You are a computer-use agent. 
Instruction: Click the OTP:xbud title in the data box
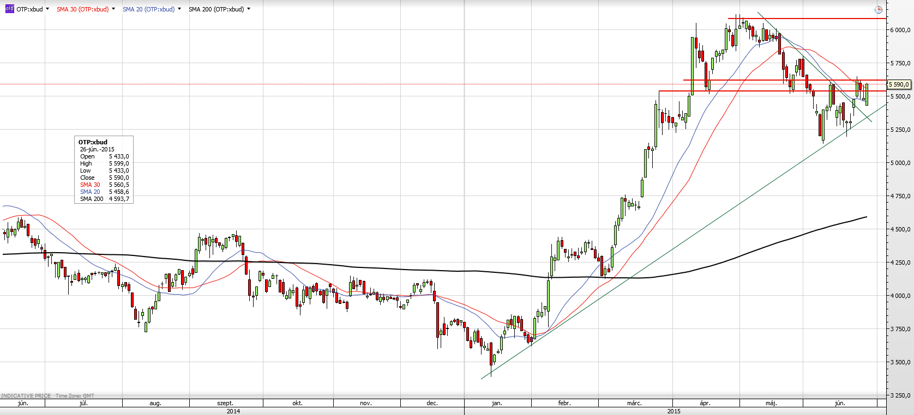93,142
